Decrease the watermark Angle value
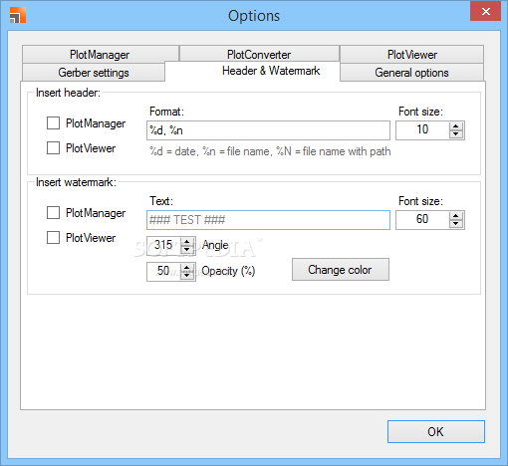Image resolution: width=508 pixels, height=466 pixels. [187, 250]
